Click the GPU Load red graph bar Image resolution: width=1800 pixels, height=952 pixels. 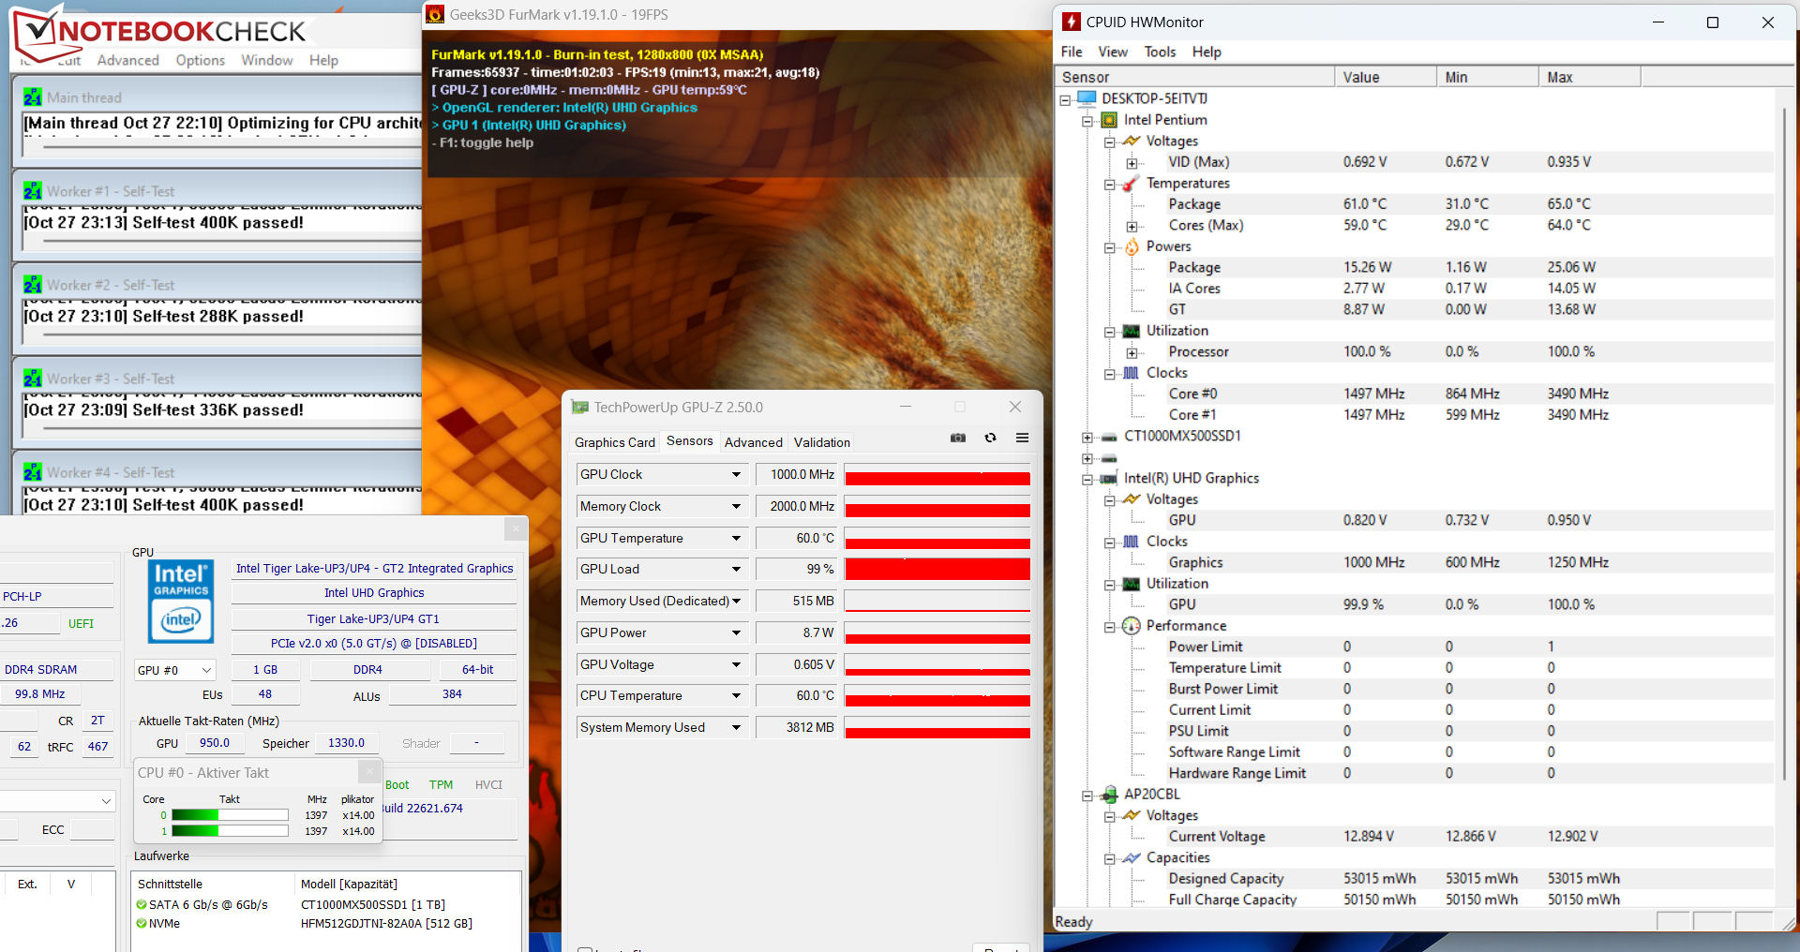coord(937,569)
